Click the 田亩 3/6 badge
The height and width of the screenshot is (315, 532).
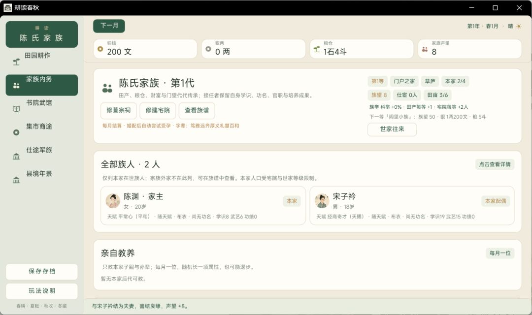click(x=437, y=95)
